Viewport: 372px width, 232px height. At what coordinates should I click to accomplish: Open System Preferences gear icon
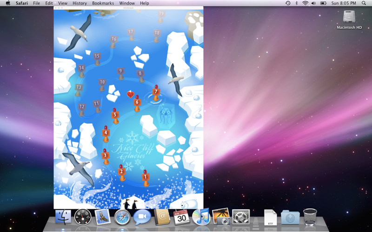click(x=241, y=217)
